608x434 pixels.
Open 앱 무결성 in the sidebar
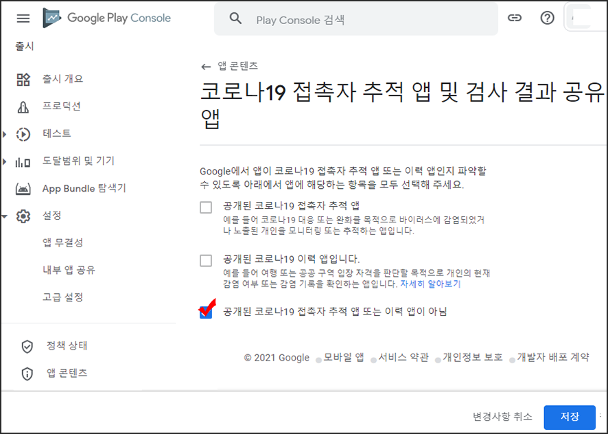[x=63, y=243]
